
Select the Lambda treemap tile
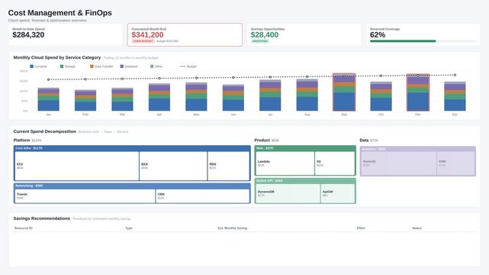click(x=285, y=163)
